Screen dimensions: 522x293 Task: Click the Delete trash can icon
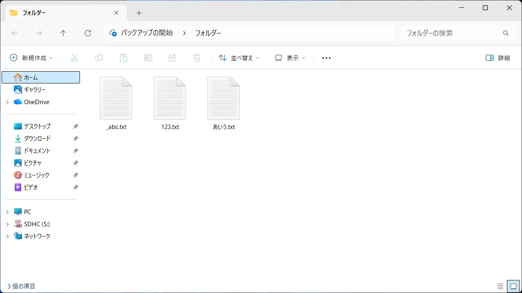tap(197, 58)
